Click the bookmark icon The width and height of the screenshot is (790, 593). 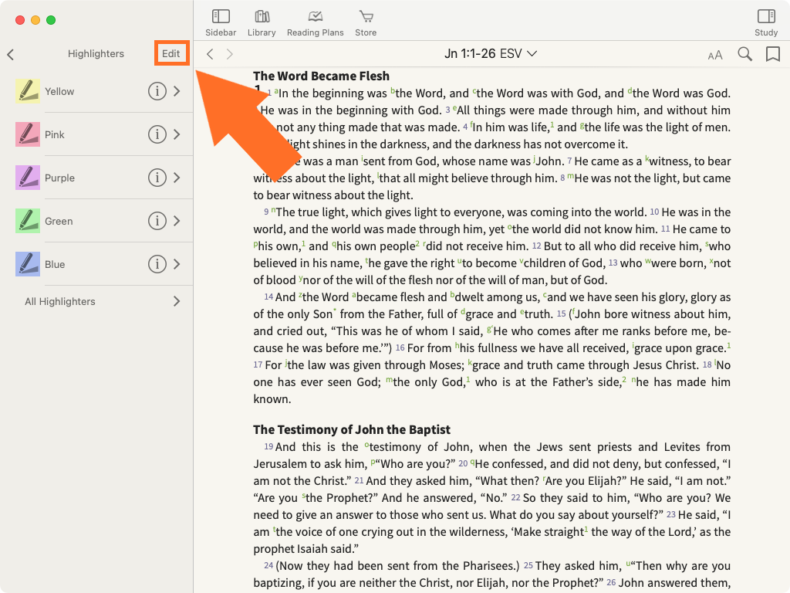coord(772,54)
